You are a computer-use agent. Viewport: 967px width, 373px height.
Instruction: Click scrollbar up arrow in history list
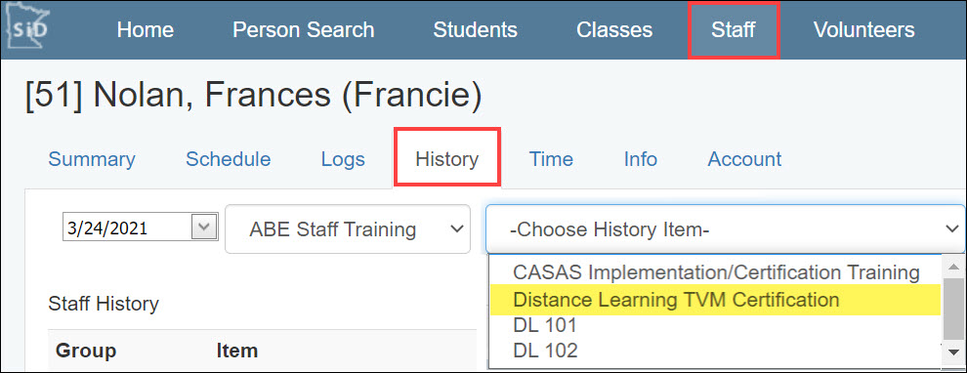(953, 268)
